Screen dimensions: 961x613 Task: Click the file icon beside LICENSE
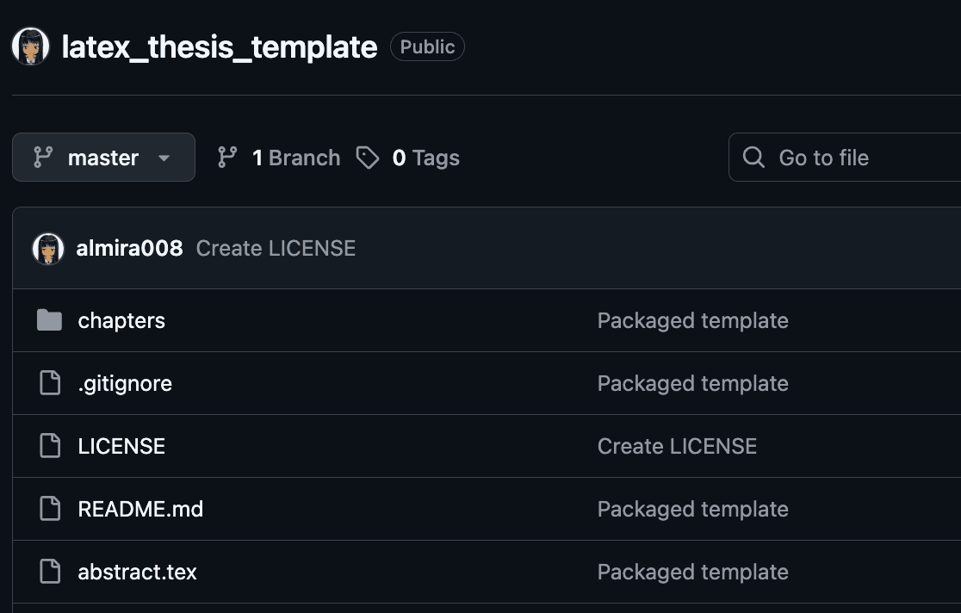[50, 446]
